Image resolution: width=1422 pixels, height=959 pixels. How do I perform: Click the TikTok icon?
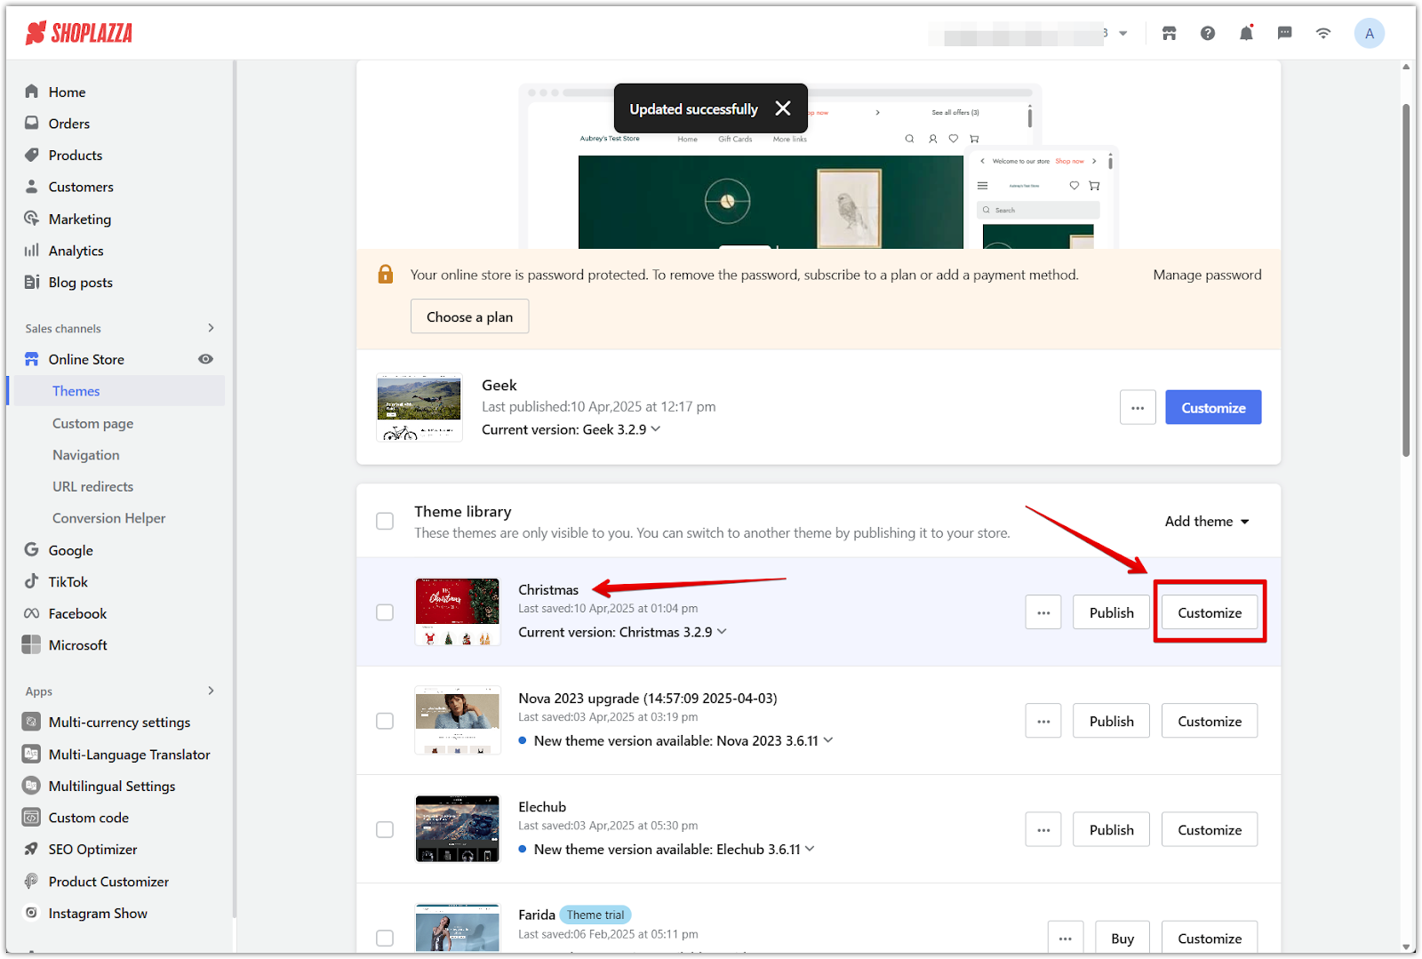point(32,581)
